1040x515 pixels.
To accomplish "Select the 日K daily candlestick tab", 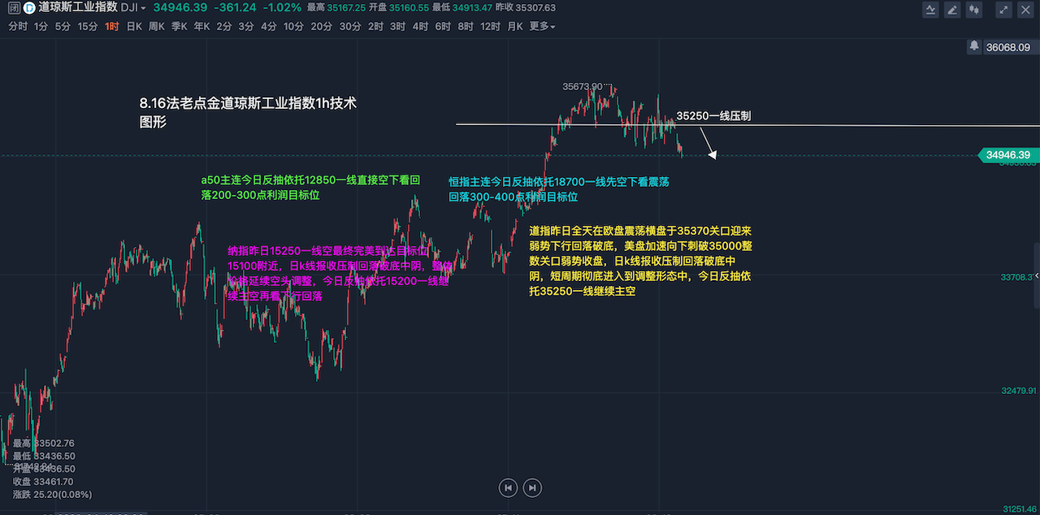I will 134,26.
